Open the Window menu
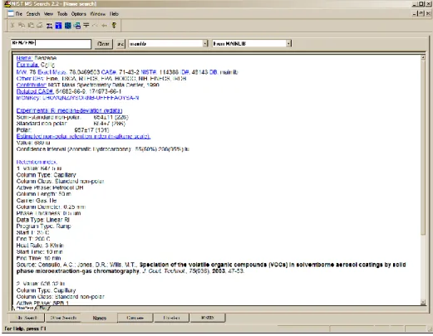 pyautogui.click(x=97, y=13)
